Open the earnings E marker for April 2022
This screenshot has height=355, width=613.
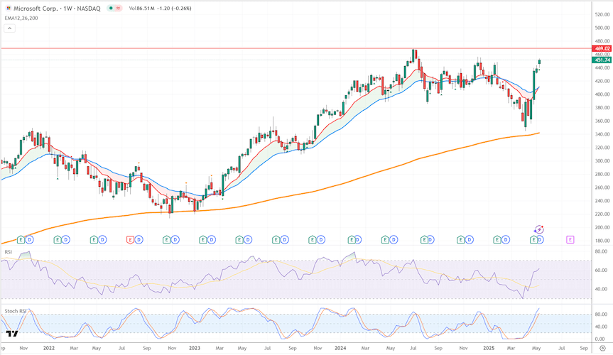pos(94,240)
